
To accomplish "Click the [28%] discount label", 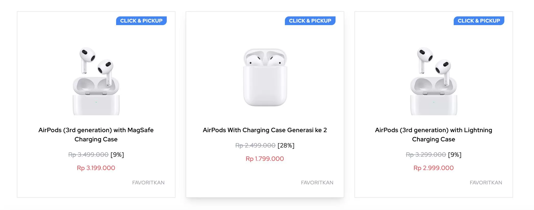I will [x=286, y=145].
